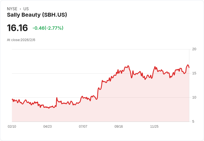Click the 15 horizontal gridline on chart
This screenshot has width=204, height=141.
(69, 73)
